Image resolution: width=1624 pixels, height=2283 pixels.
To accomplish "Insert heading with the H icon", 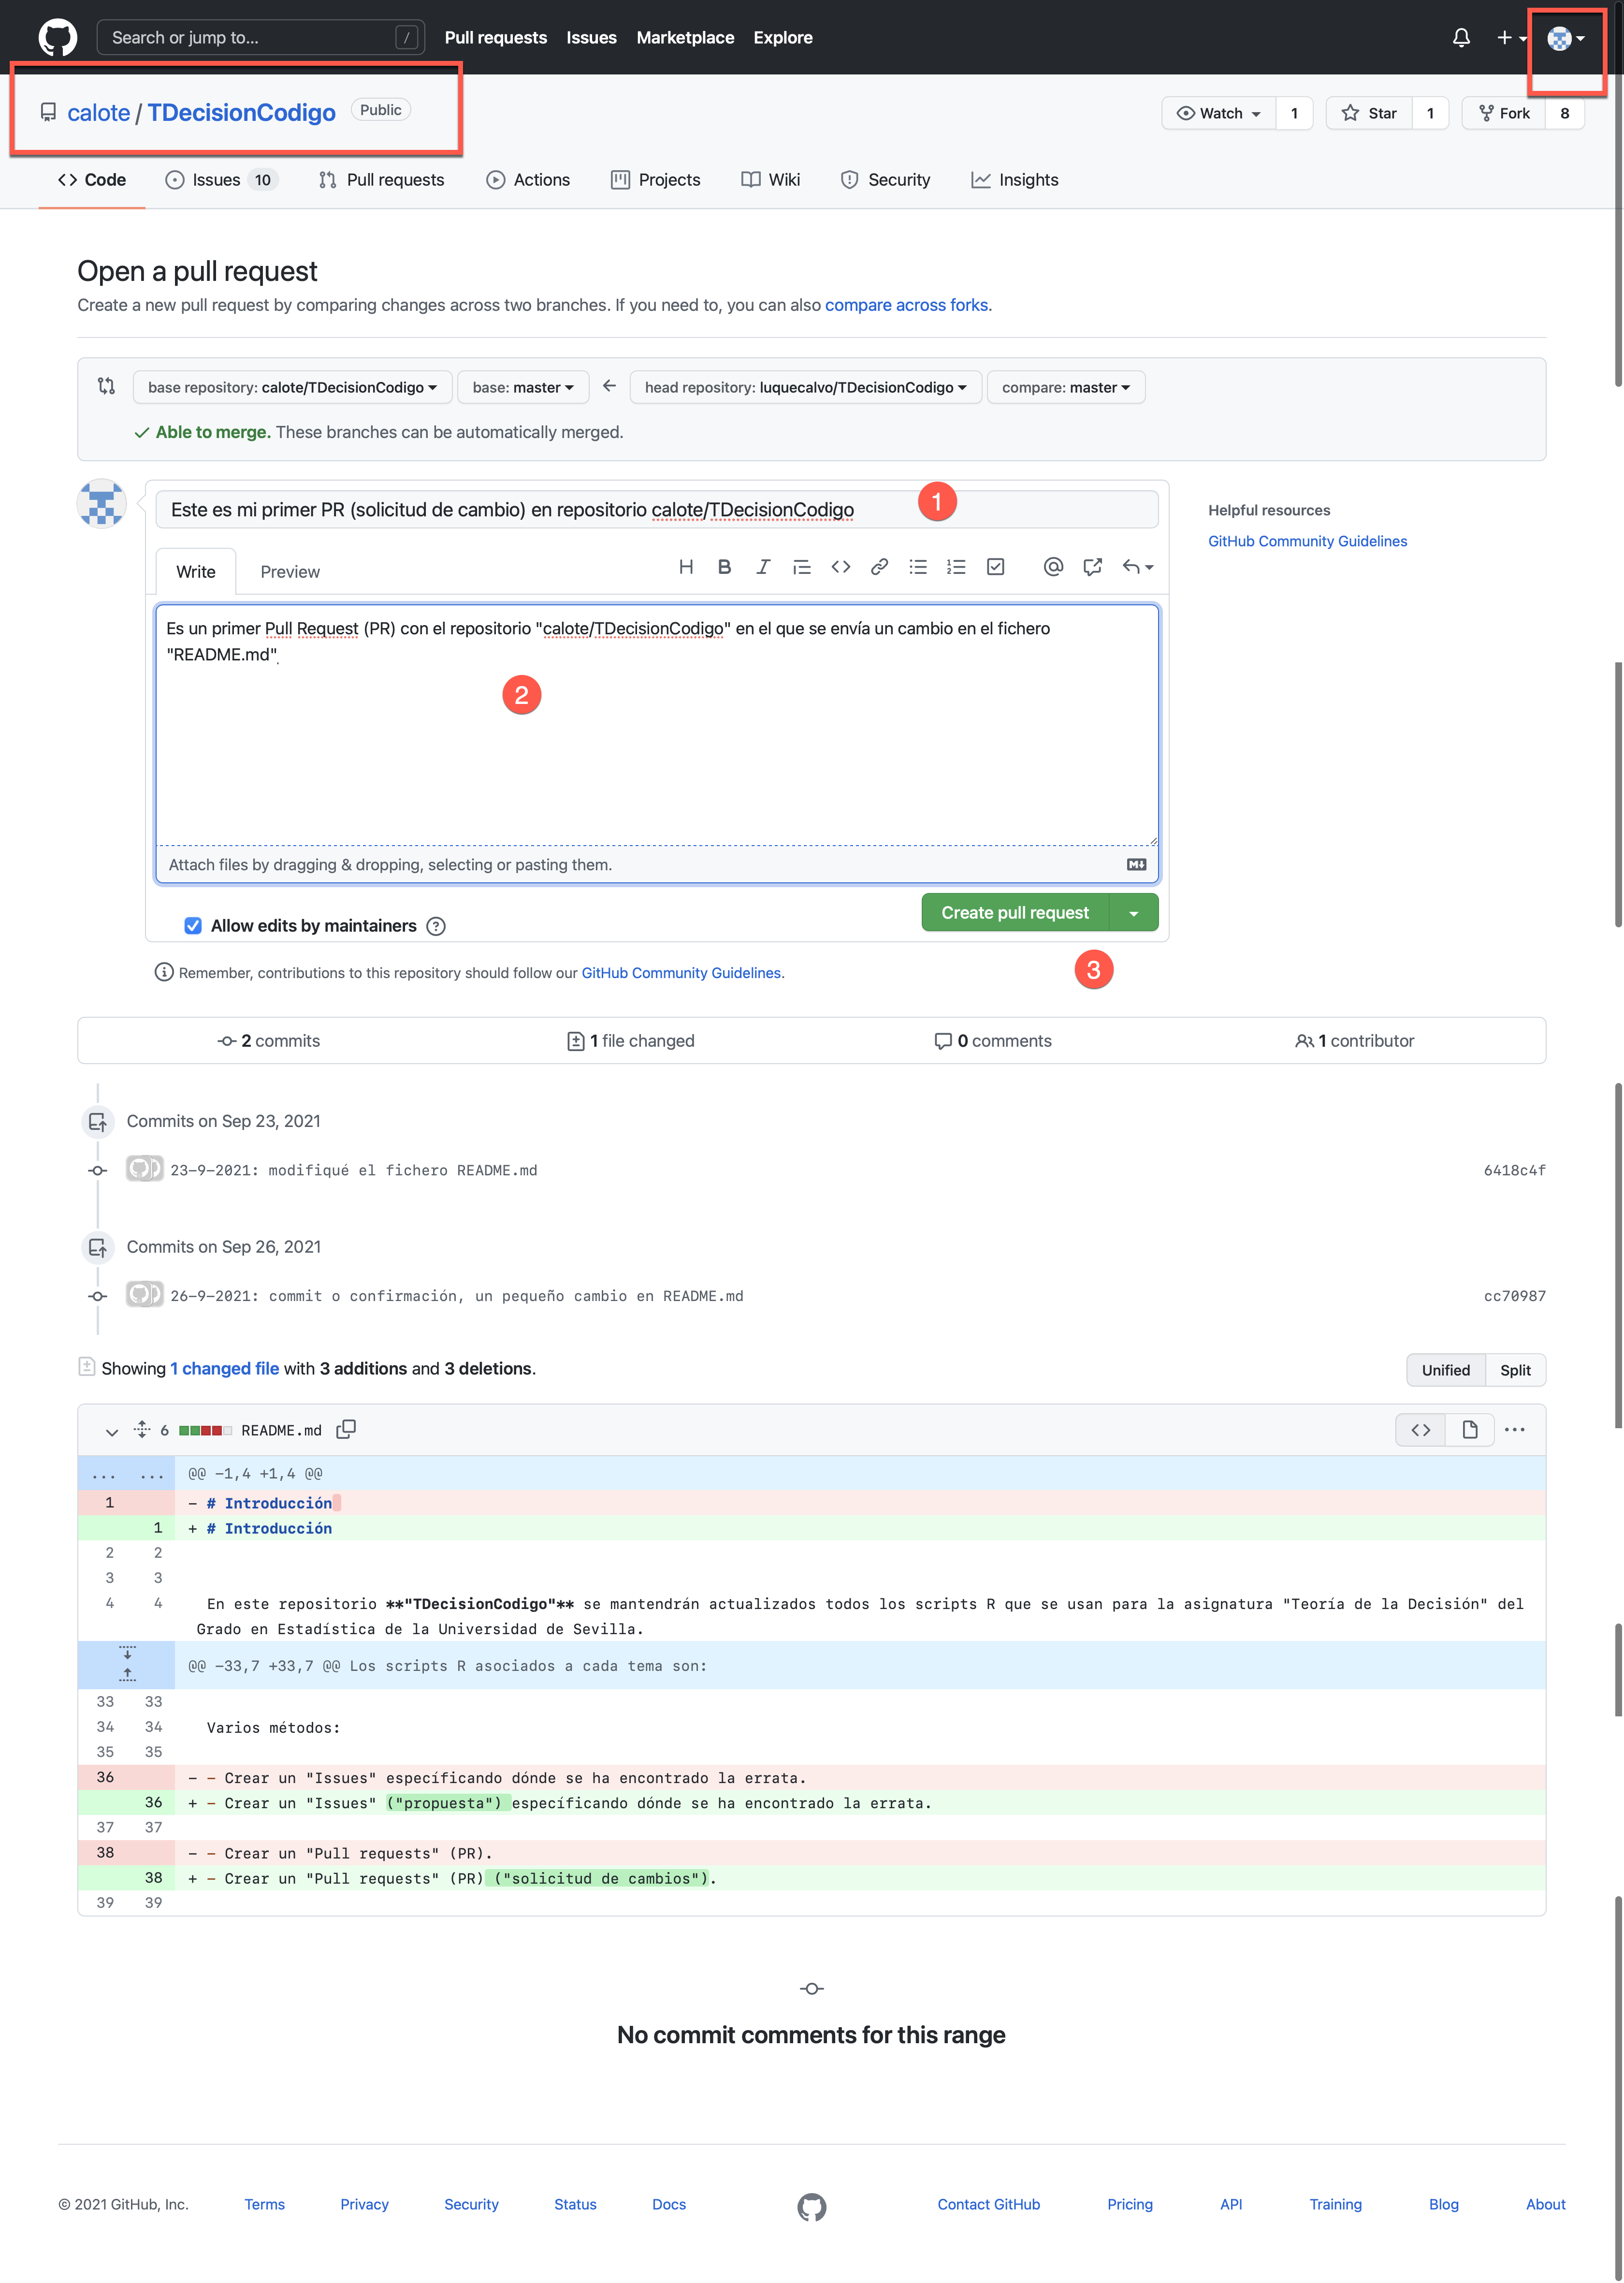I will (686, 567).
